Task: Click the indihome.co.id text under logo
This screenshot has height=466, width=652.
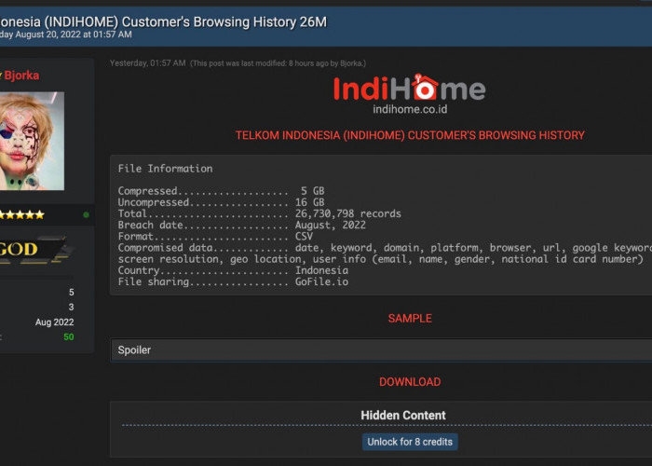Action: pos(410,109)
